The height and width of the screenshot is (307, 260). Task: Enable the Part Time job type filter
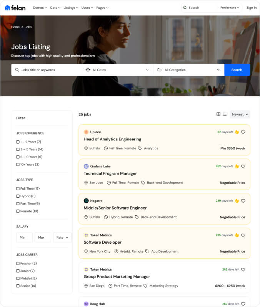pos(18,204)
